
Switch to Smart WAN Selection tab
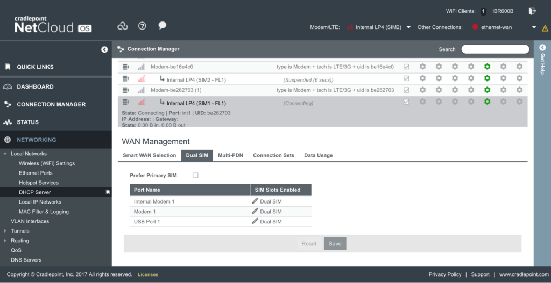coord(149,155)
